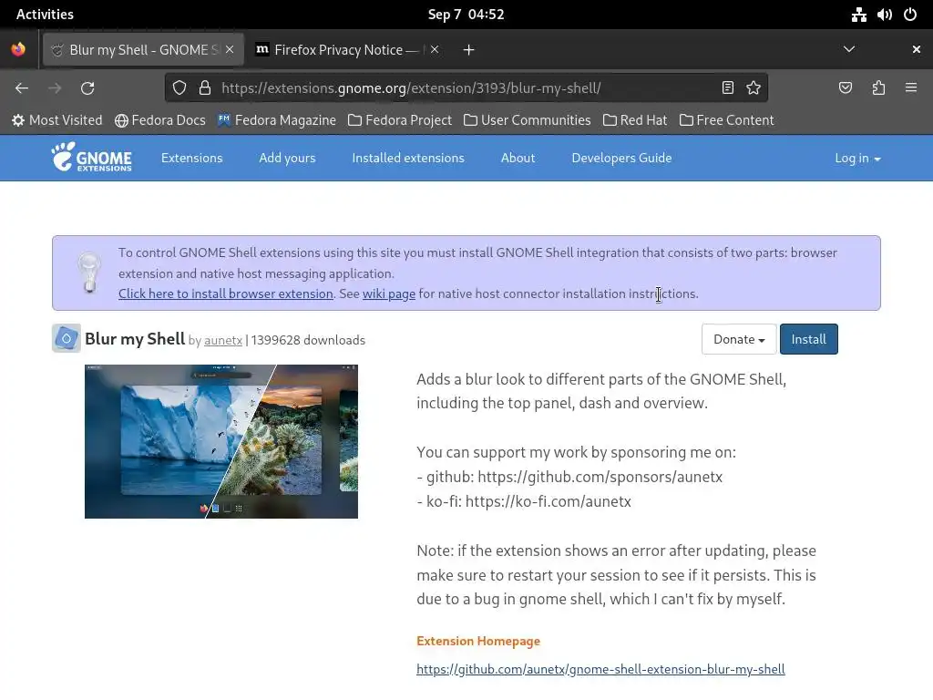This screenshot has height=700, width=933.
Task: Close the Firefox Privacy Notice tab
Action: pyautogui.click(x=435, y=49)
